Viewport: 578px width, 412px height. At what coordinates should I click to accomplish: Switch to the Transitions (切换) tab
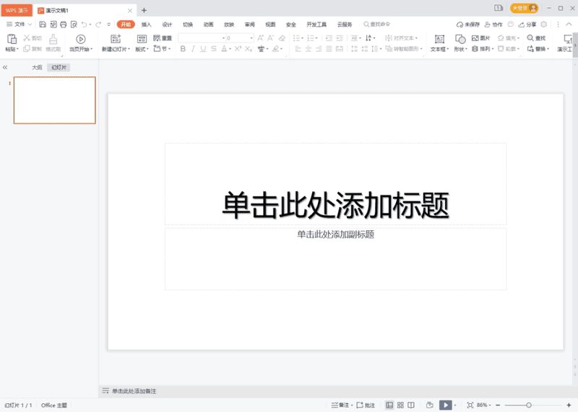pos(188,25)
